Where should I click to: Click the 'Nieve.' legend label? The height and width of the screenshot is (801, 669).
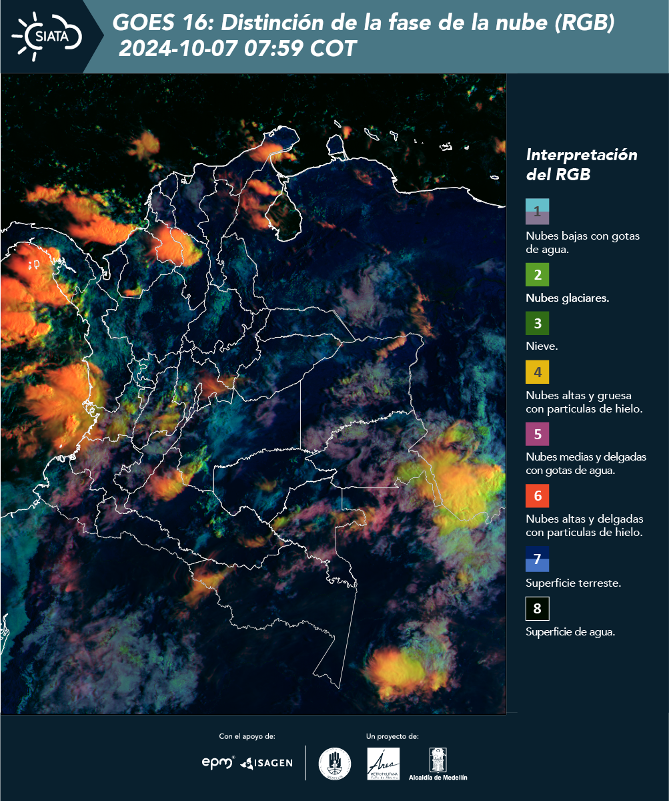542,346
